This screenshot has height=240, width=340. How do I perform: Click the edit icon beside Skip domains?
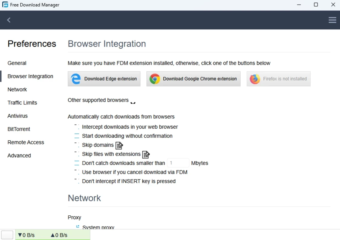point(119,145)
